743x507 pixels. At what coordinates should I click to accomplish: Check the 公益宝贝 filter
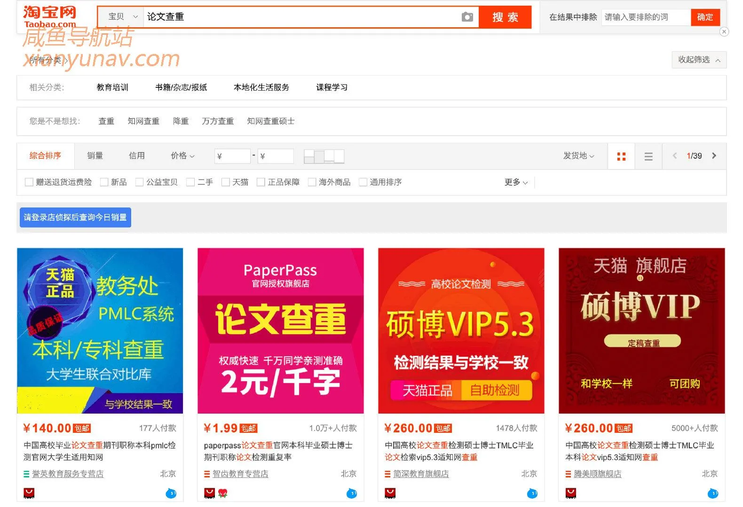[139, 182]
